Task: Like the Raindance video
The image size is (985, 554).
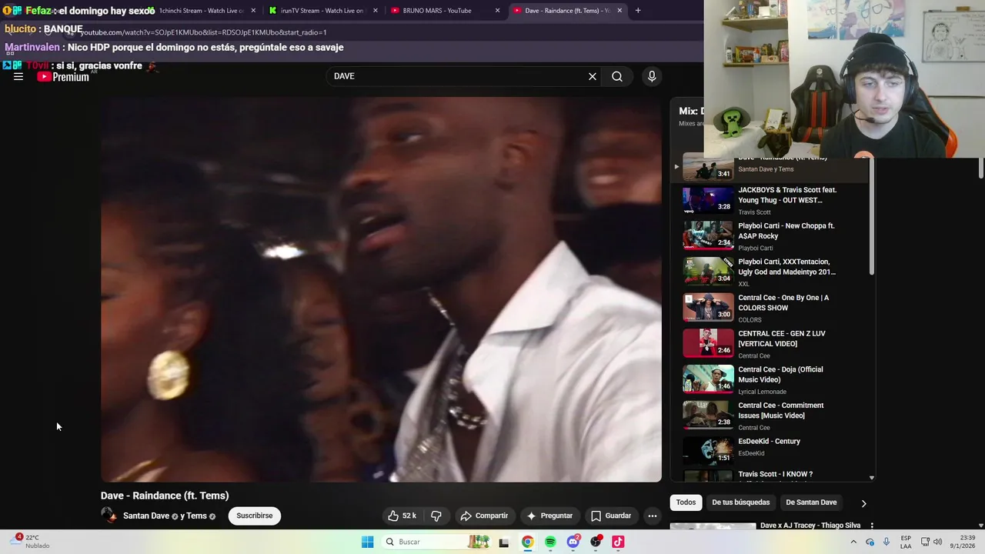Action: click(402, 516)
